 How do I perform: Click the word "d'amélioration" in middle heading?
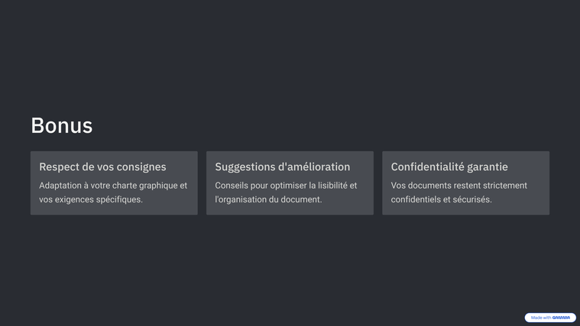pyautogui.click(x=312, y=166)
